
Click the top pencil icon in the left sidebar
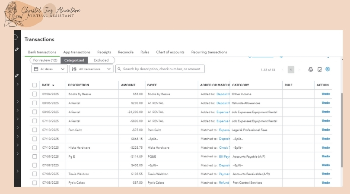point(17,50)
